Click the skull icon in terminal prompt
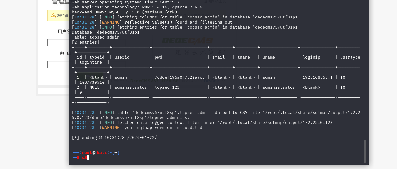This screenshot has width=397, height=169. point(94,153)
